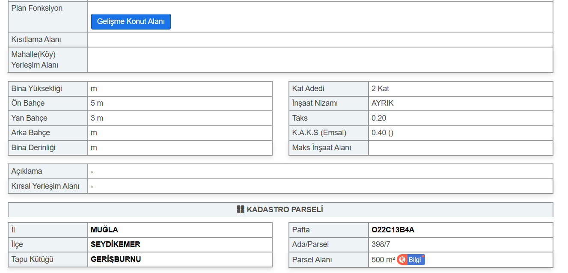Screen dimensions: 568x273
Task: Click the empty Maks İnşaat Alanı cell
Action: 460,148
